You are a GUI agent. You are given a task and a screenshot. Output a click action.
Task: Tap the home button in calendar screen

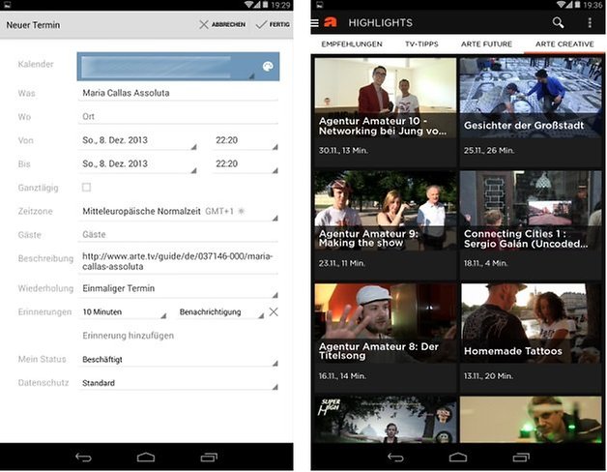[x=146, y=457]
